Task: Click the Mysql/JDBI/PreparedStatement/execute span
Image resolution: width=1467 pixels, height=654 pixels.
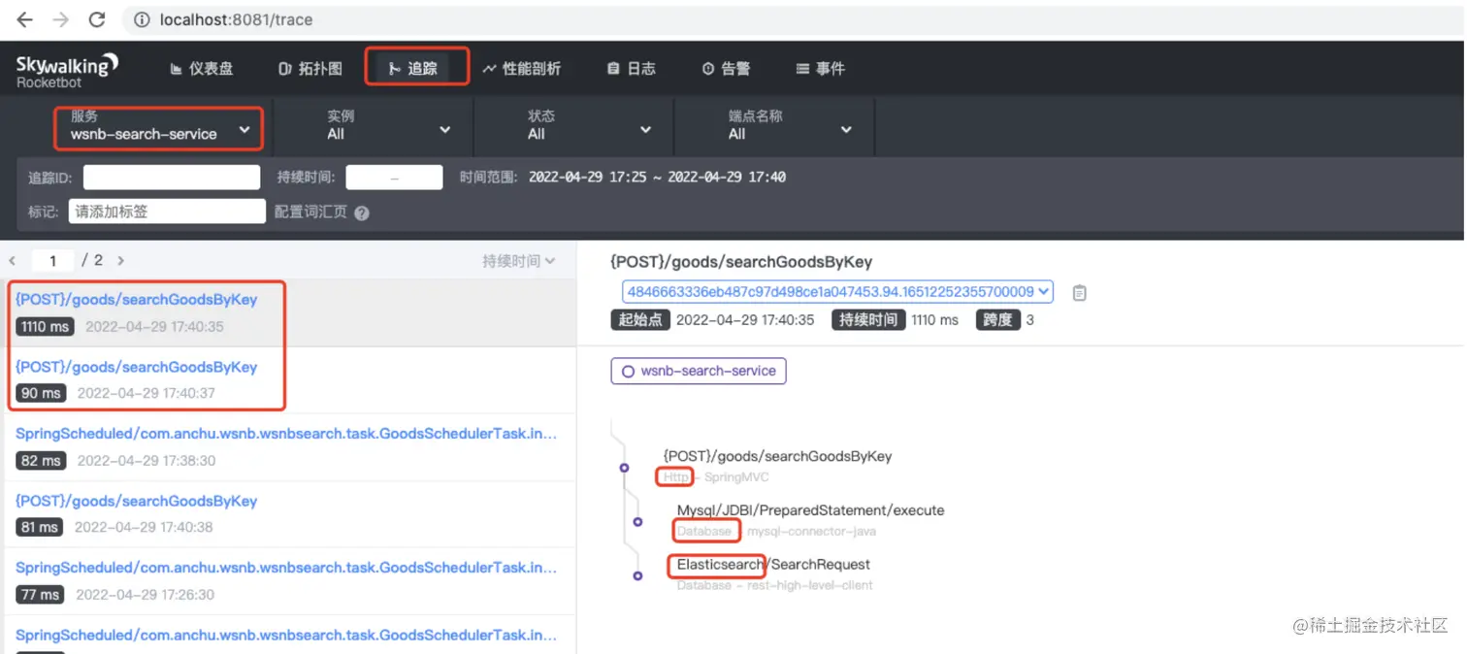Action: click(x=810, y=510)
